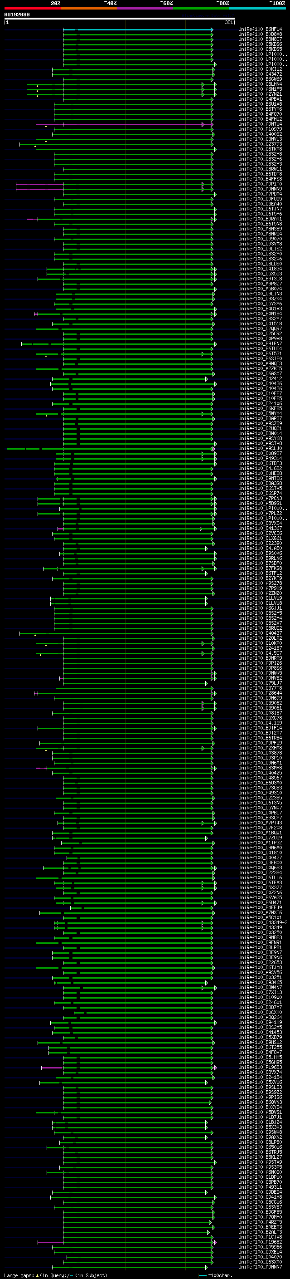
Task: Open hit UniRef100_B0D8X8
Action: 260,35
